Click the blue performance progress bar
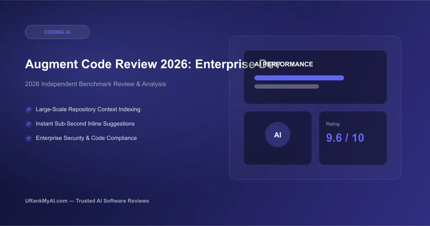 click(x=299, y=78)
